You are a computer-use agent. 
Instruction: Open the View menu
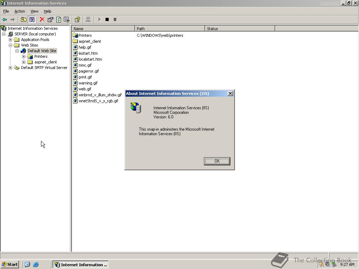tap(35, 11)
